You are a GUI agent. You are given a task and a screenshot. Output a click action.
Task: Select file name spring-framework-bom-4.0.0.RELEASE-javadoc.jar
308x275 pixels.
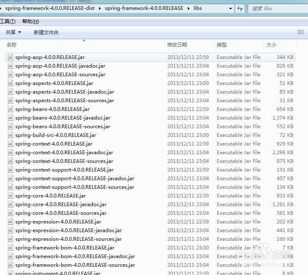[x=75, y=256]
